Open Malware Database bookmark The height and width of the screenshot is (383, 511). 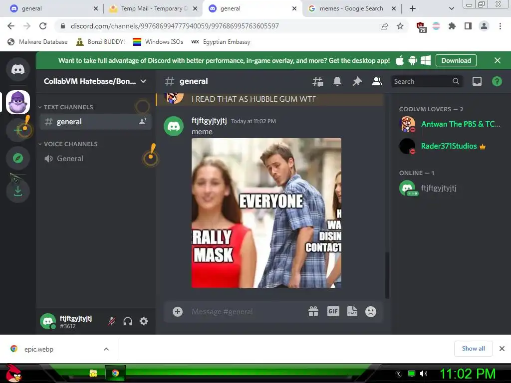click(37, 42)
